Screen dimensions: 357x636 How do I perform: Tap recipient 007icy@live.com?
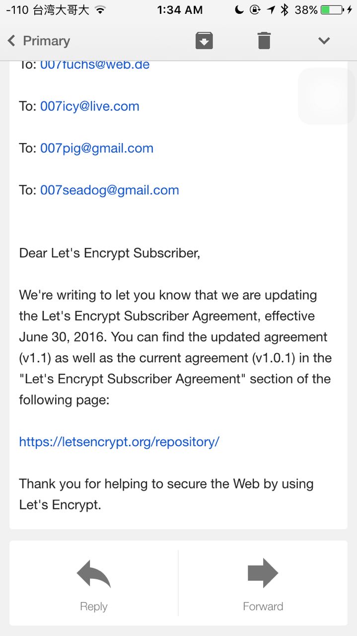point(90,106)
